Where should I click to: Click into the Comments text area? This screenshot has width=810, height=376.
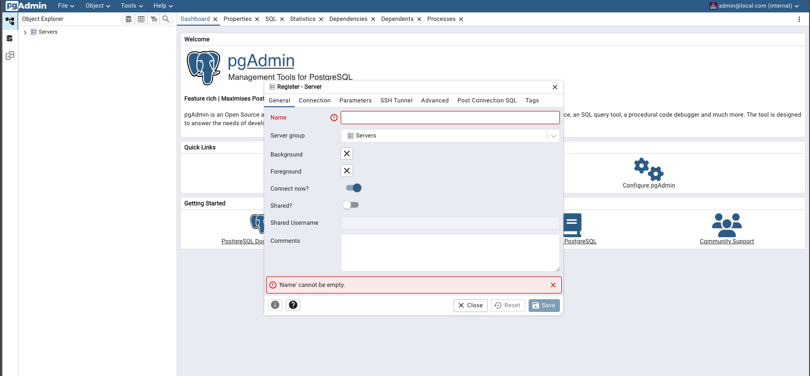click(x=450, y=253)
